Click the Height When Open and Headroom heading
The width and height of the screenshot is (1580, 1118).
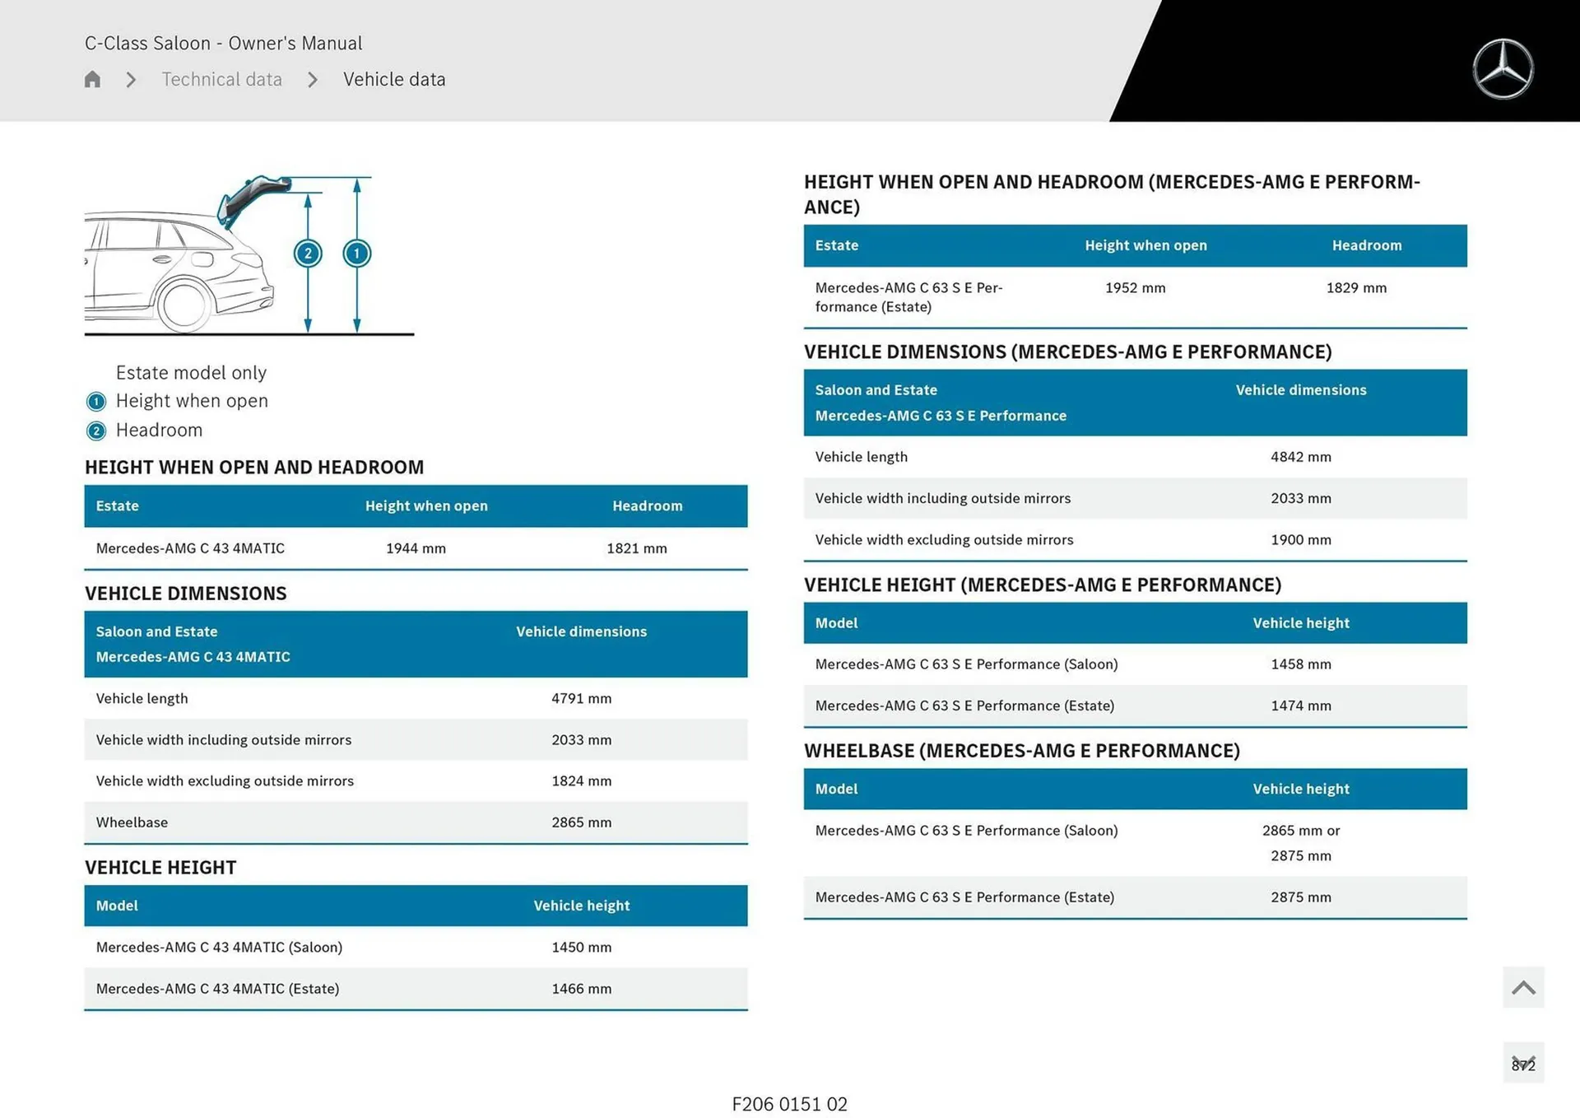click(254, 468)
